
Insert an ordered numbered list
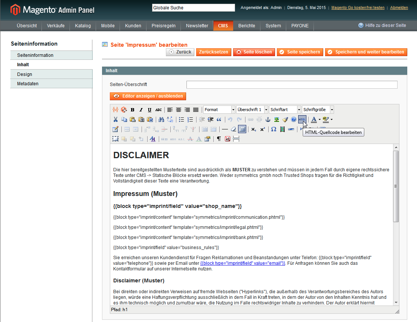pyautogui.click(x=190, y=119)
